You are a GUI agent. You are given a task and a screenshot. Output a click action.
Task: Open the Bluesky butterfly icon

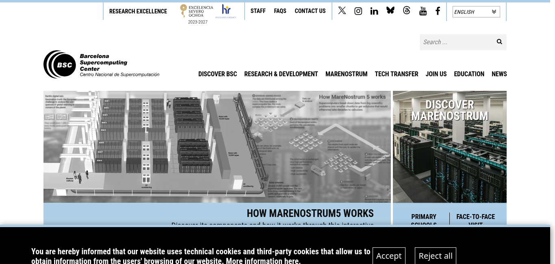pos(390,11)
